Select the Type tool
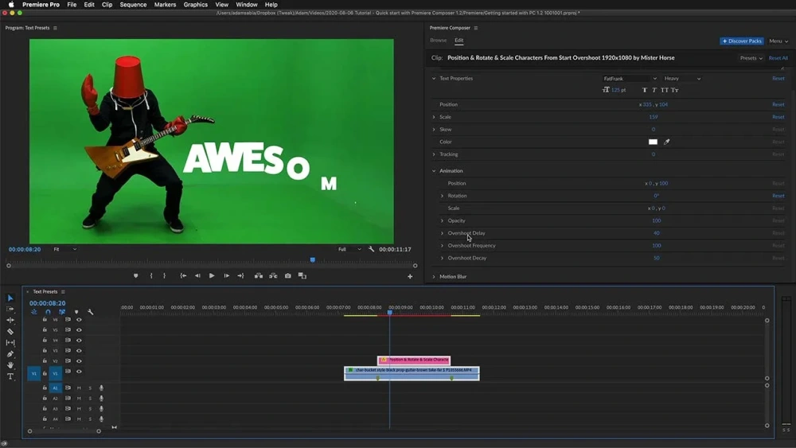This screenshot has width=796, height=448. pyautogui.click(x=10, y=376)
